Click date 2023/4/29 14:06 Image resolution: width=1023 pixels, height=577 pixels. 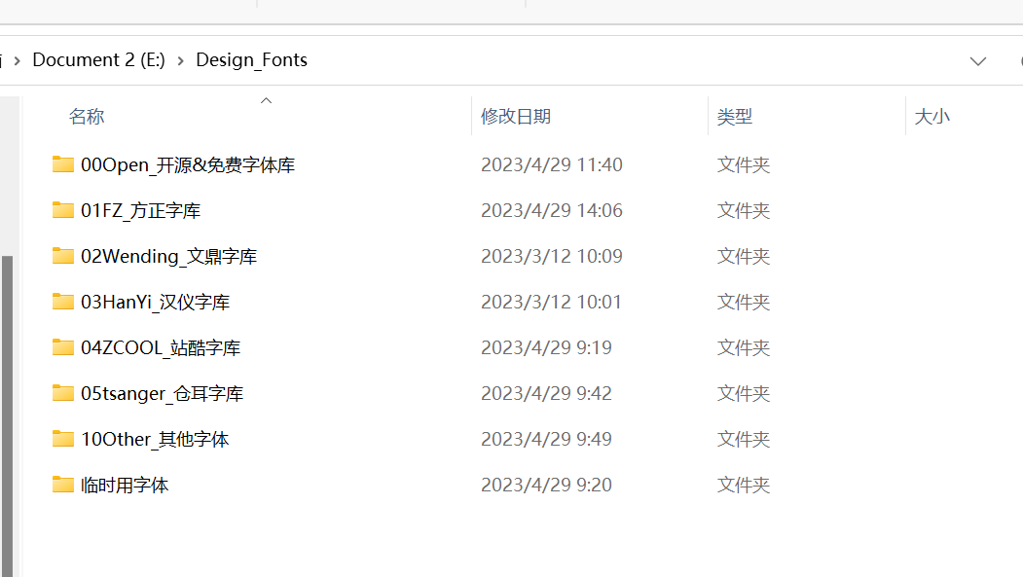[551, 210]
